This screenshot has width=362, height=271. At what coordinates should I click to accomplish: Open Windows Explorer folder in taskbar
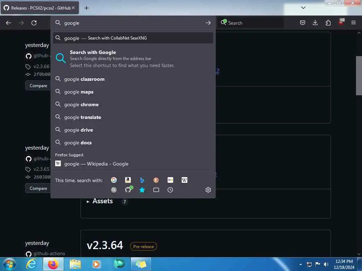point(75,264)
